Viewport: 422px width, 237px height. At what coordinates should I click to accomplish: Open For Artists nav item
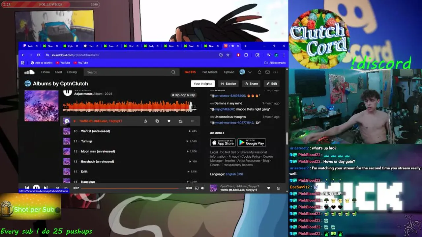[x=210, y=72]
